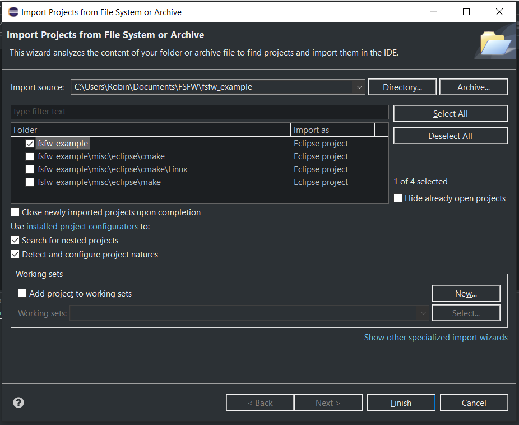Click the Import source path field
Image resolution: width=519 pixels, height=425 pixels.
point(212,87)
